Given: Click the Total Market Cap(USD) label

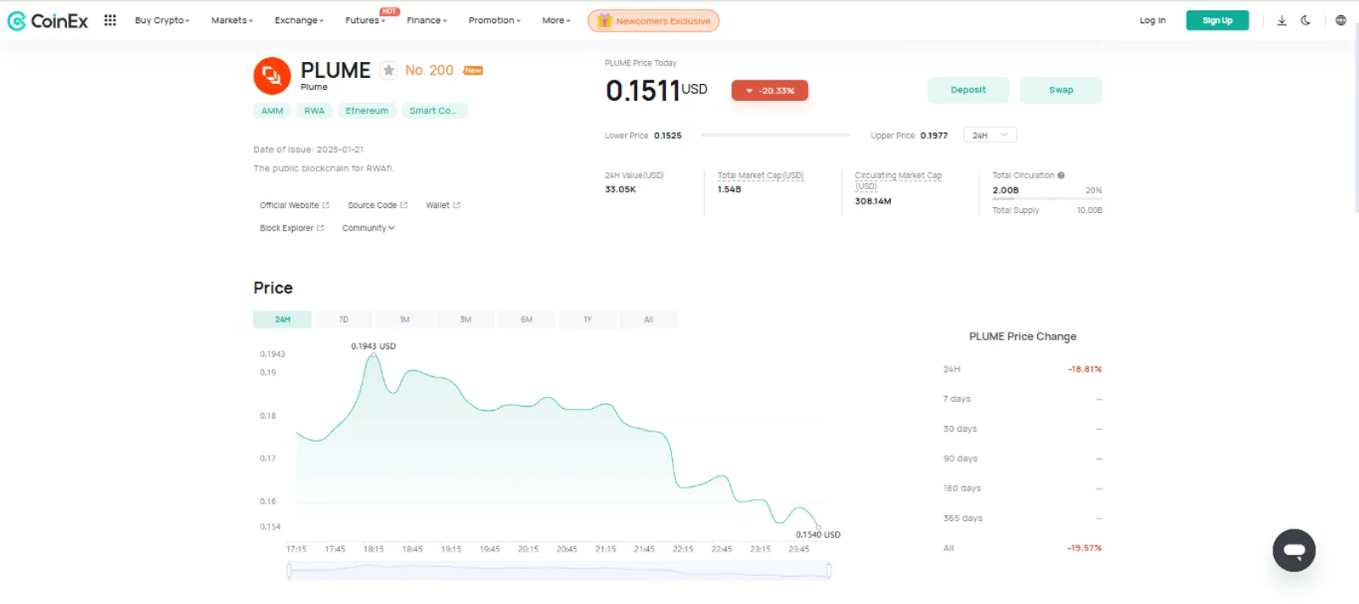Looking at the screenshot, I should (x=760, y=176).
